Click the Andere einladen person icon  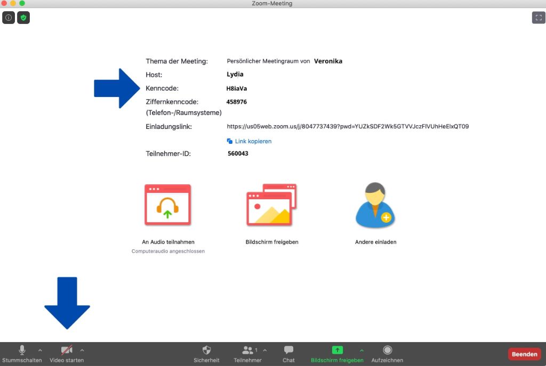click(375, 205)
